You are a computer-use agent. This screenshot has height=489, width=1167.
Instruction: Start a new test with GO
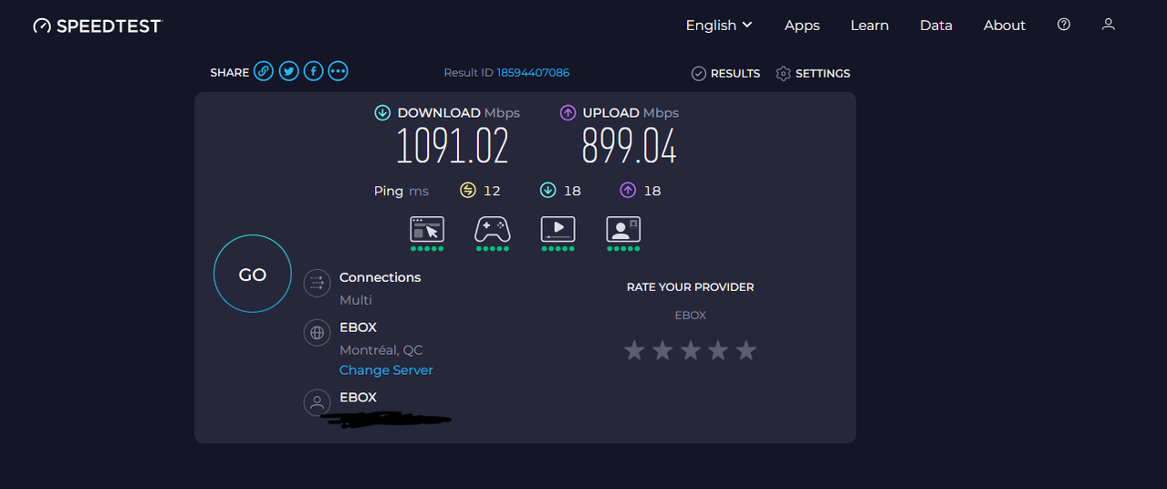253,274
